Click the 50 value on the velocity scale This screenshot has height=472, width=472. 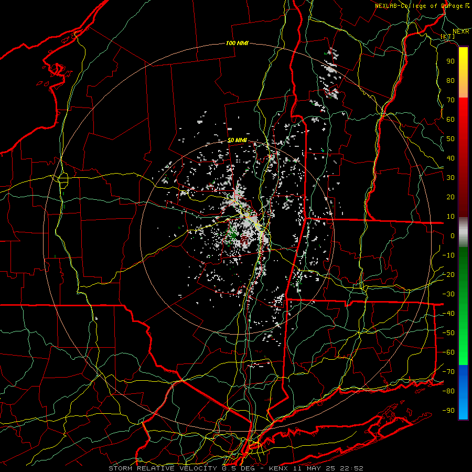[450, 139]
